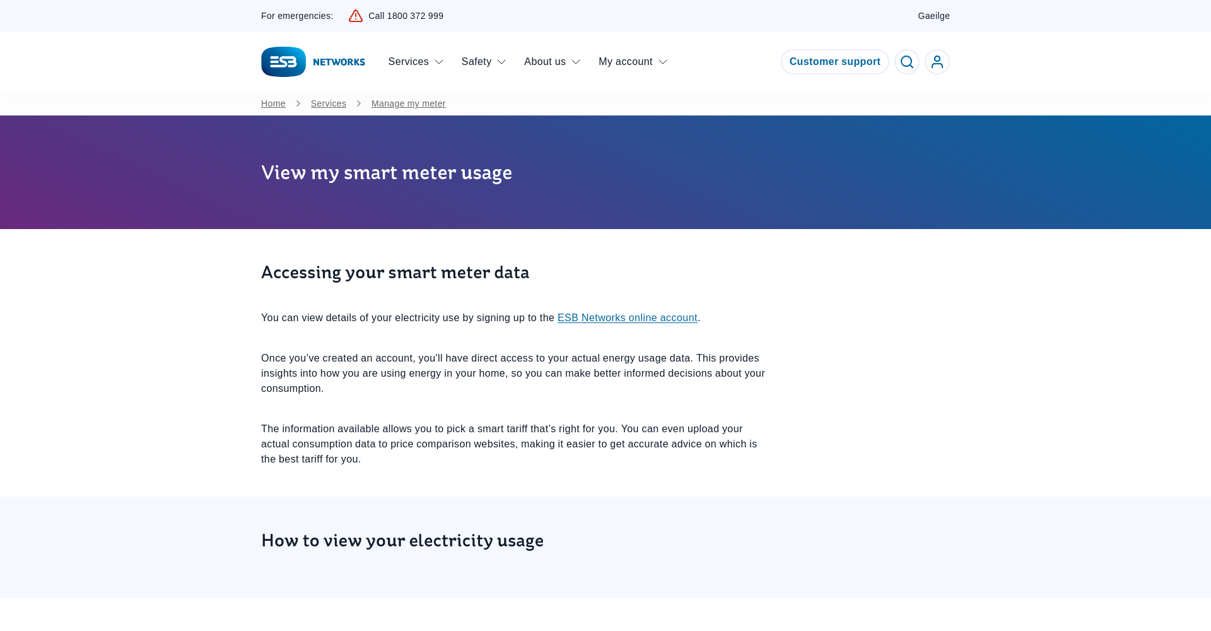Click the emergency warning triangle icon
Image resolution: width=1211 pixels, height=631 pixels.
pyautogui.click(x=356, y=16)
